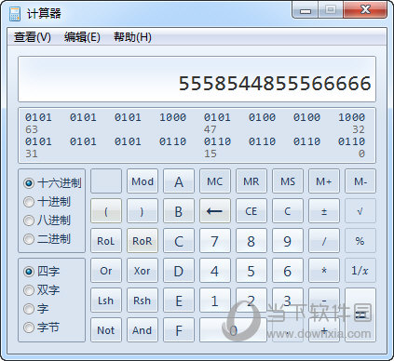Viewport: 394px width, 361px height.
Task: Recall memory with MR button
Action: 251,181
